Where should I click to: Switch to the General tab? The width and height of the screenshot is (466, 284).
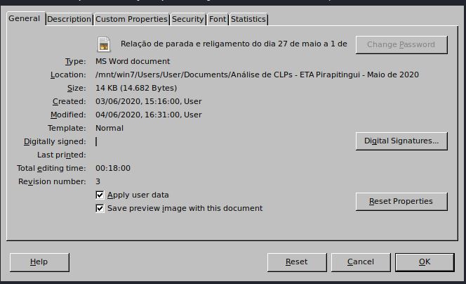tap(24, 18)
